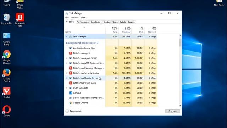This screenshot has width=227, height=128.
Task: Click the scrollbar down arrow
Action: tap(180, 105)
